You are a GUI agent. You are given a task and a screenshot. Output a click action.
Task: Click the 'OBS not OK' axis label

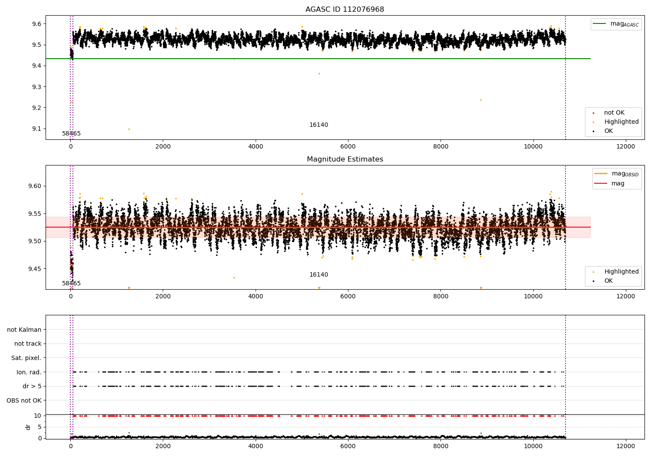click(x=24, y=400)
